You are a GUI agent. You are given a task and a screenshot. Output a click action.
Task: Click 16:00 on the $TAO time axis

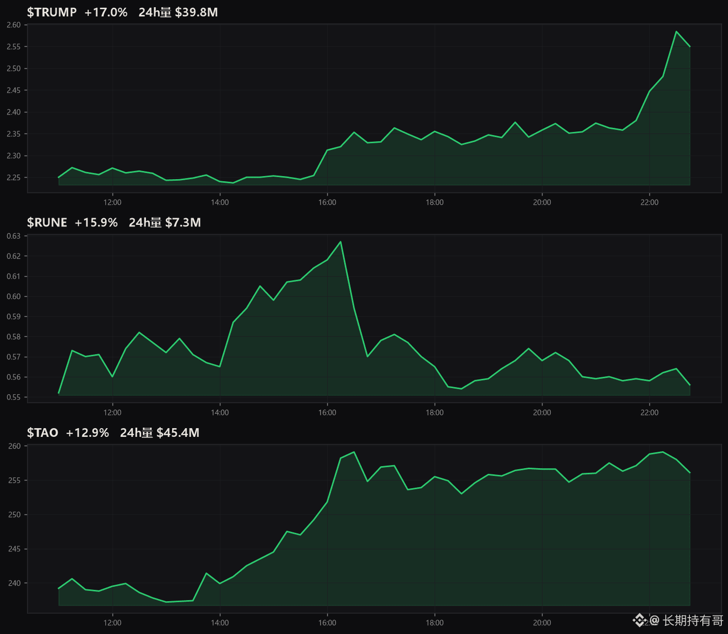tap(327, 623)
